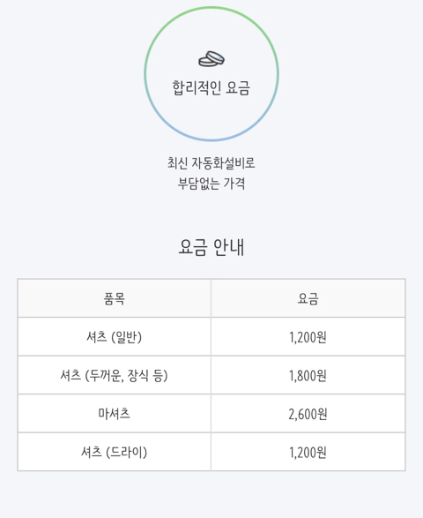Select the 셔츠 (두꺼운, 장식 등) item
Viewport: 423px width, 518px height.
click(115, 375)
